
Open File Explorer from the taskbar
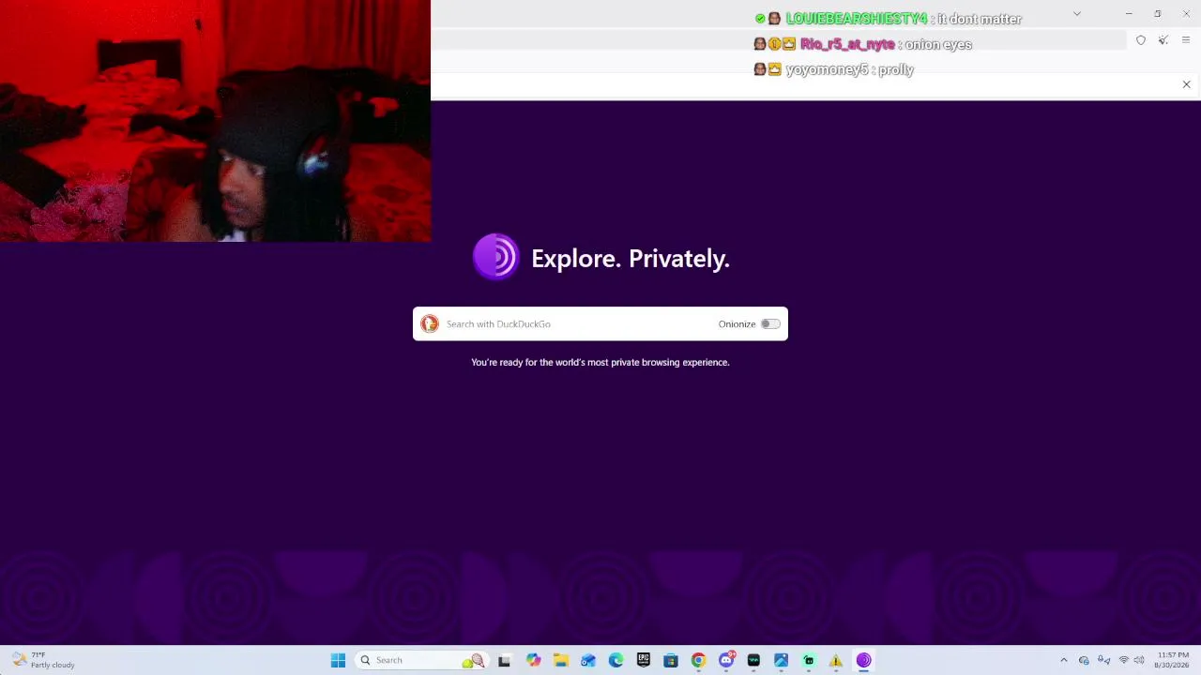561,660
